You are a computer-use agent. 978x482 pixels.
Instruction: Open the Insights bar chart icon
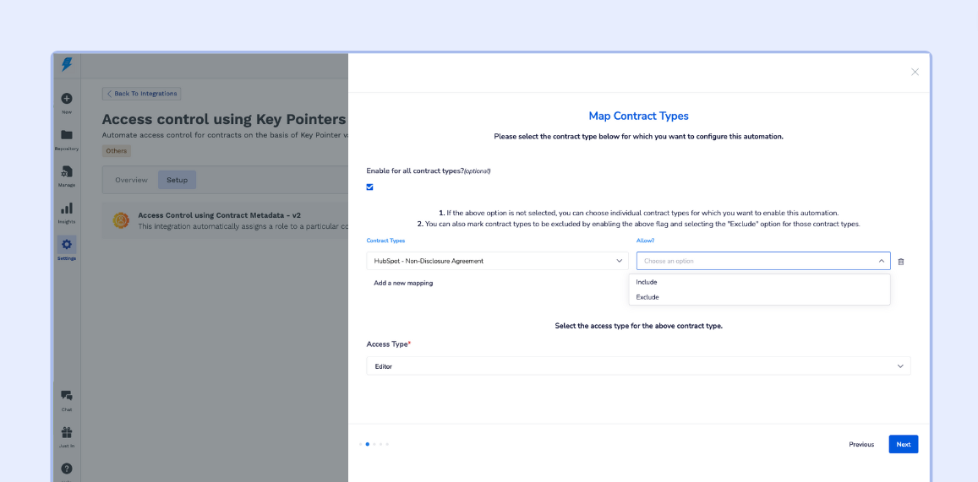tap(67, 209)
